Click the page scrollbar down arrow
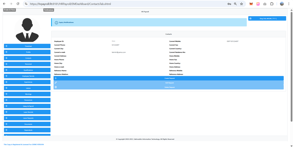The width and height of the screenshot is (293, 147). click(291, 146)
